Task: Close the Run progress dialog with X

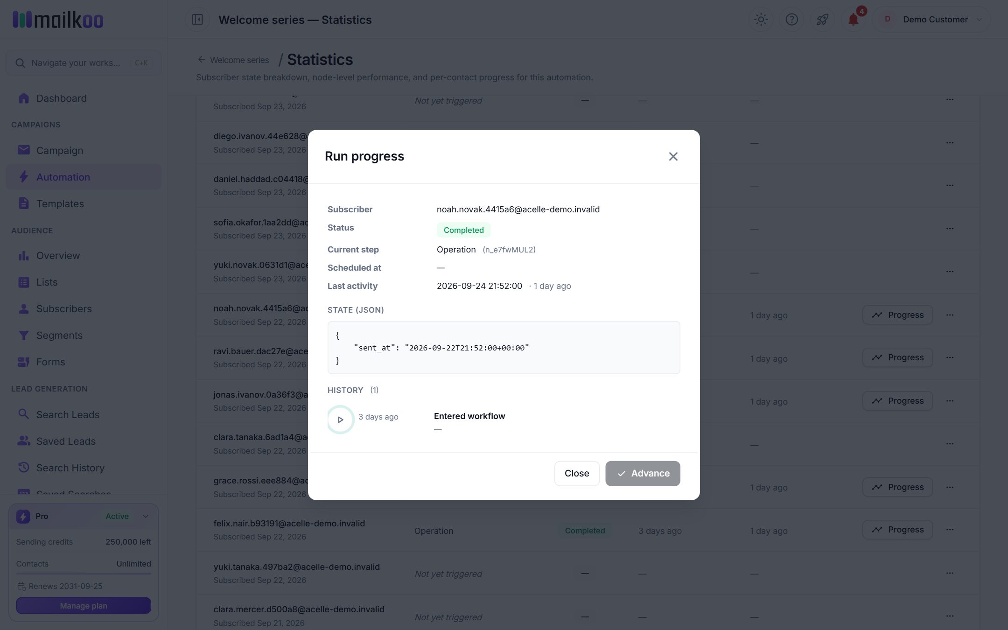Action: click(673, 156)
